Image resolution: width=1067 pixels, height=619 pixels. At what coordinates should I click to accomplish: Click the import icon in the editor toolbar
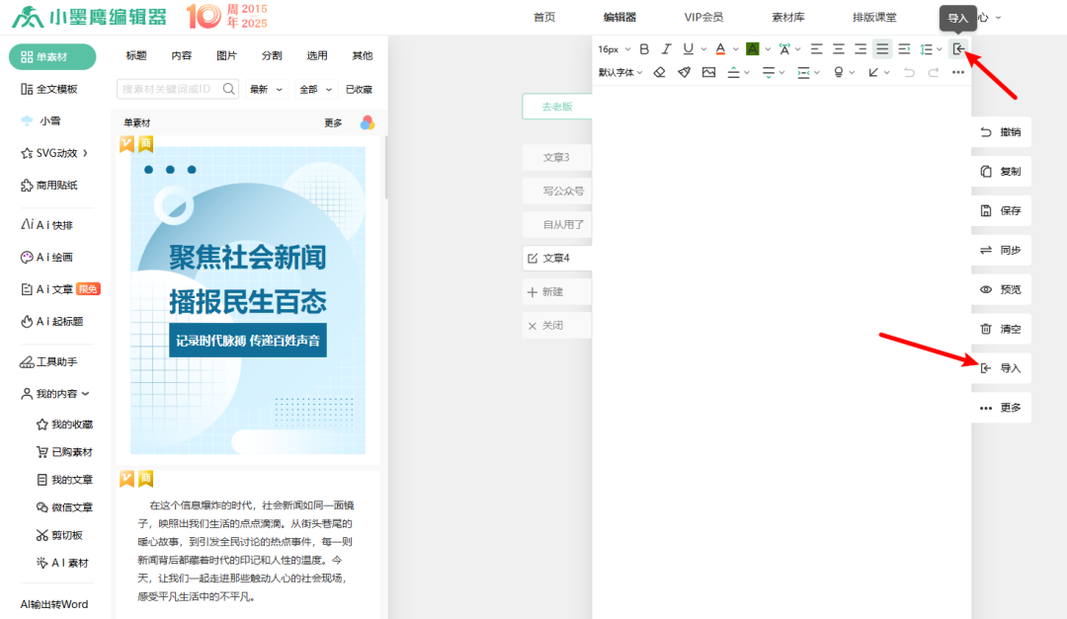pyautogui.click(x=957, y=49)
